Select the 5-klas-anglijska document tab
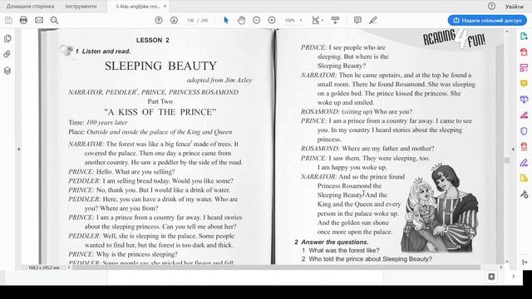Image resolution: width=532 pixels, height=299 pixels. click(x=137, y=6)
